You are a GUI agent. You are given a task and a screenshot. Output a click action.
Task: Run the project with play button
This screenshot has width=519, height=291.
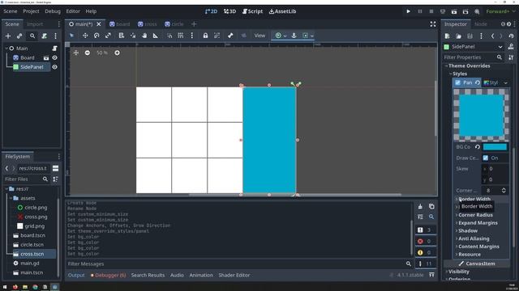[409, 11]
